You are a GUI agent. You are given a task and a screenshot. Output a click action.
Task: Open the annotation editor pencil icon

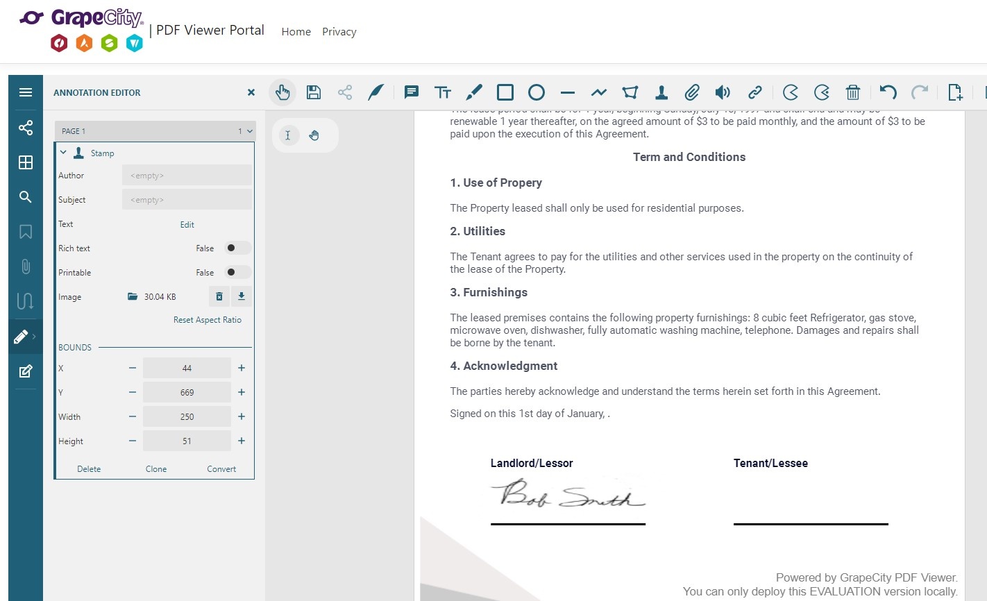pyautogui.click(x=22, y=337)
